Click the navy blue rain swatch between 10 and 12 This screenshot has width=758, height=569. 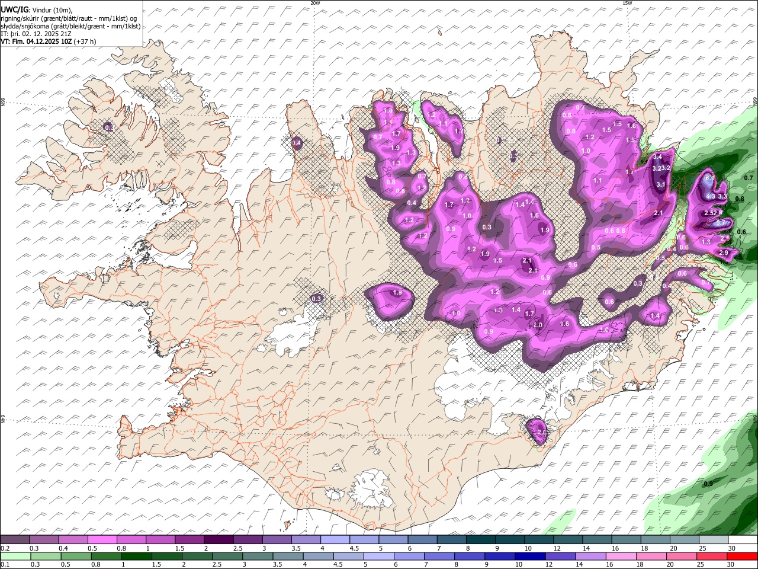[529, 557]
